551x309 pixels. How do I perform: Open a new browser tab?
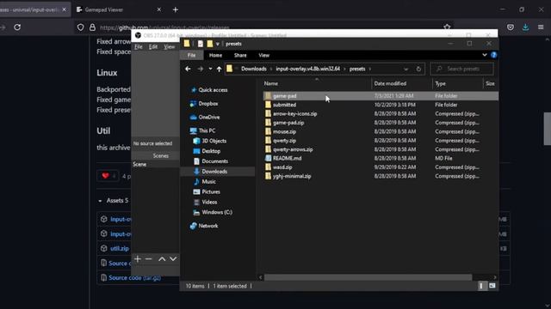[x=176, y=9]
